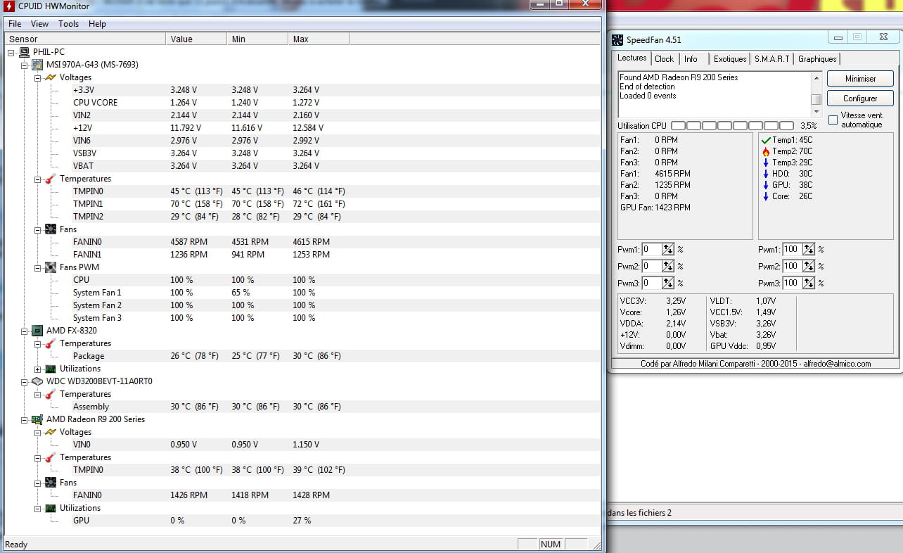
Task: Open the Tools menu in HWMonitor
Action: click(x=68, y=24)
